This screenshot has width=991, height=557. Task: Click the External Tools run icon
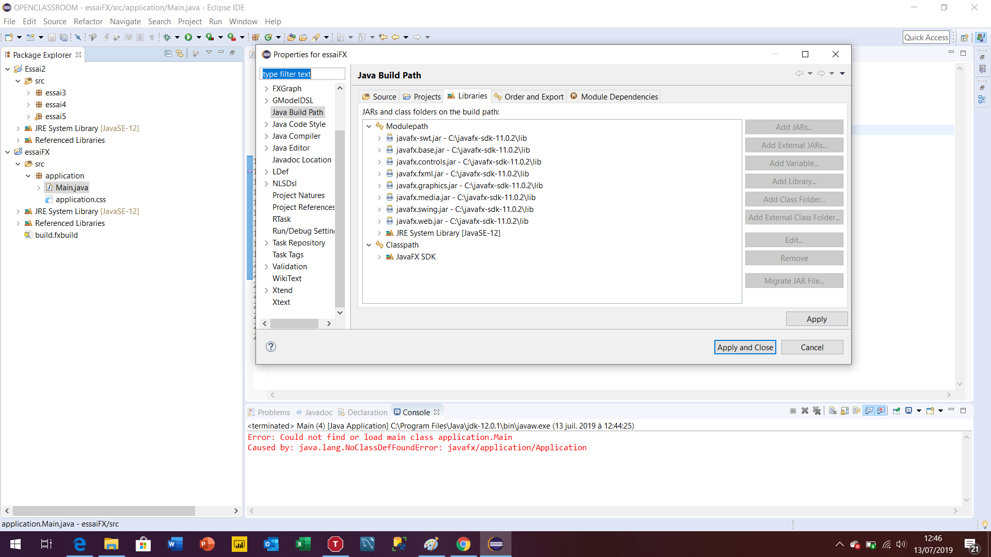coord(232,37)
